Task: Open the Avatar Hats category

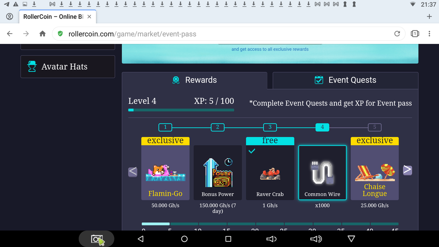Action: 68,67
